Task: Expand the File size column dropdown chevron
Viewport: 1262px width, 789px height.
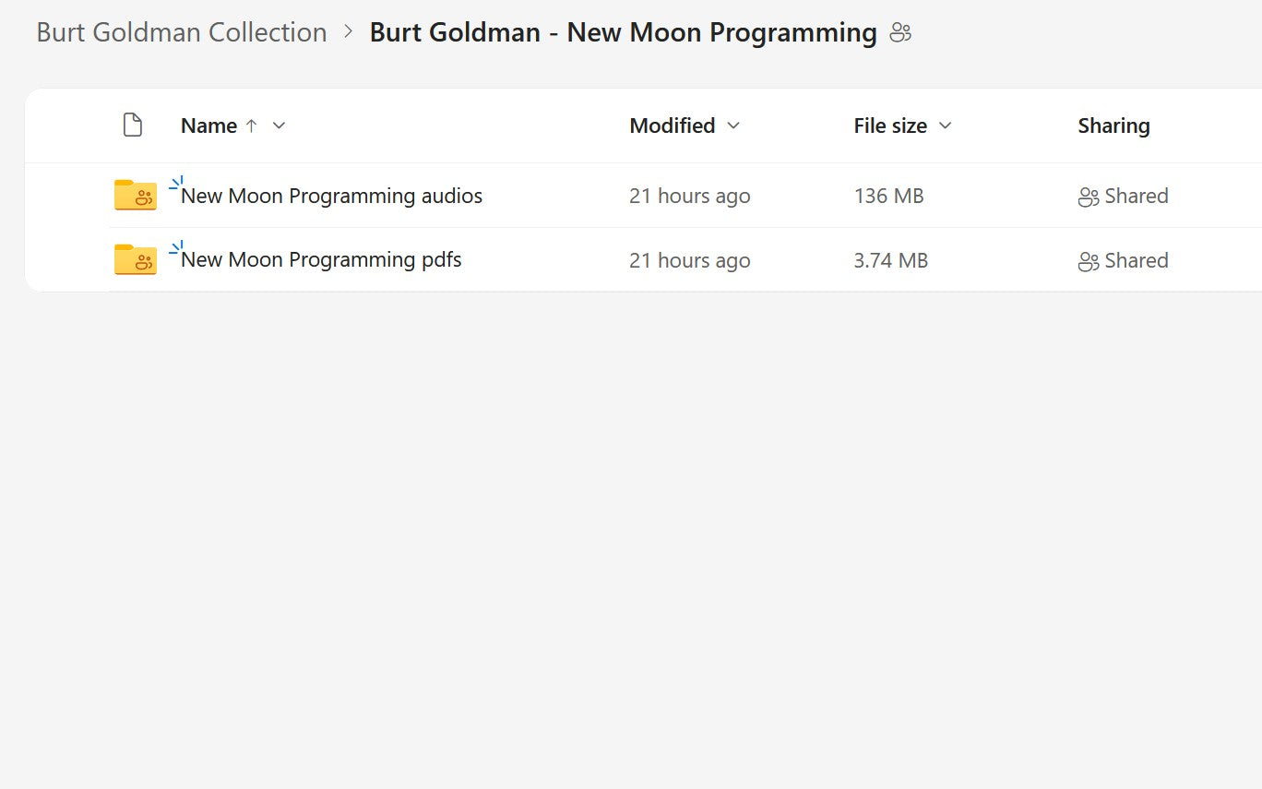Action: [945, 126]
